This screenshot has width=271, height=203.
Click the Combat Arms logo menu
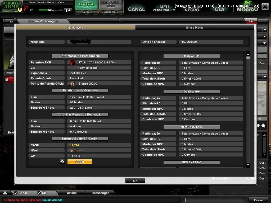click(x=12, y=6)
